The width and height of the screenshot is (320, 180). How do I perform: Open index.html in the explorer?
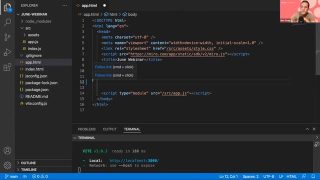pyautogui.click(x=34, y=69)
